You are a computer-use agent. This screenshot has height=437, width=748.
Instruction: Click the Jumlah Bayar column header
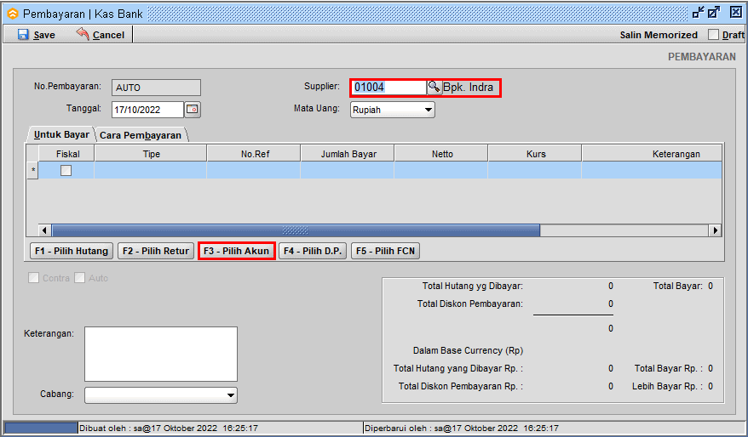[x=348, y=154]
